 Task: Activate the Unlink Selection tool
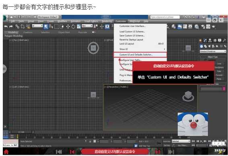tap(23, 26)
